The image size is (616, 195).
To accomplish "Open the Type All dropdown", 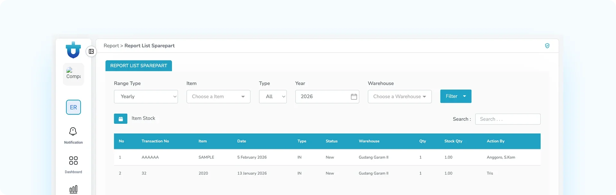I will tap(273, 97).
